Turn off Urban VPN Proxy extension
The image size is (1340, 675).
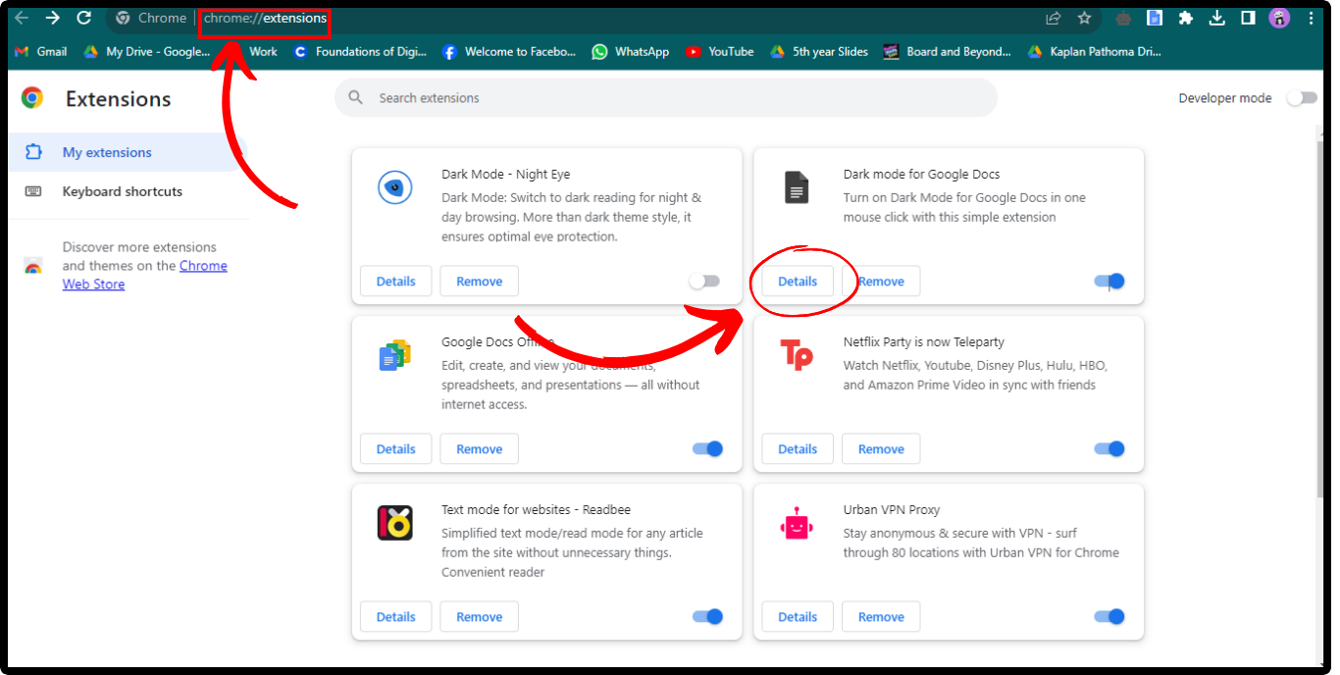point(1109,617)
